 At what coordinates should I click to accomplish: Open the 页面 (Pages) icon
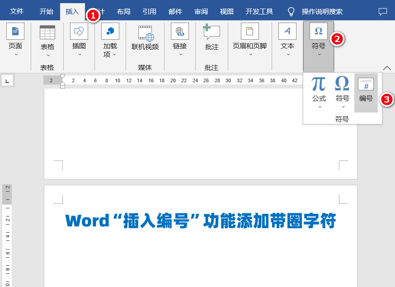click(15, 31)
